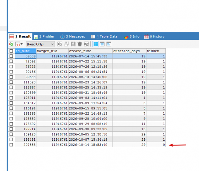Image resolution: width=199 pixels, height=171 pixels.
Task: Select the text view icon
Action: (x=109, y=44)
